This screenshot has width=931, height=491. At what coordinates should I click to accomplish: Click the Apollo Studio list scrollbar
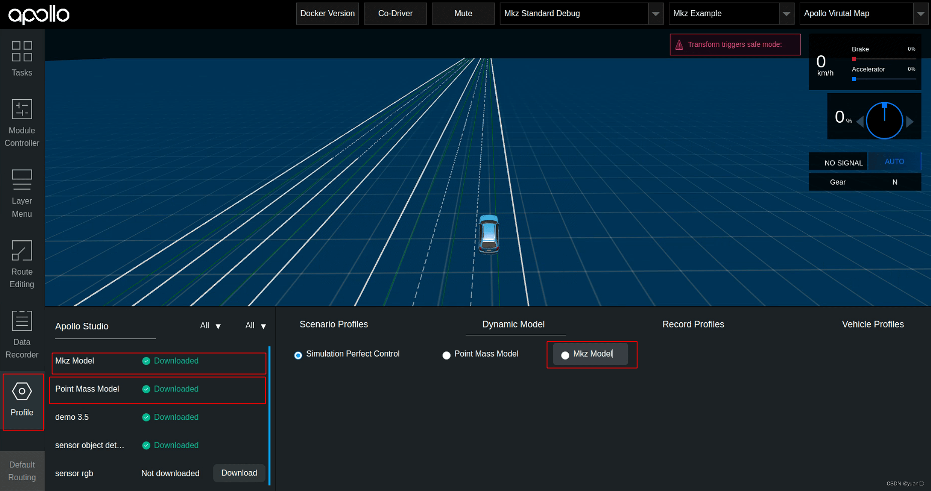click(x=270, y=415)
